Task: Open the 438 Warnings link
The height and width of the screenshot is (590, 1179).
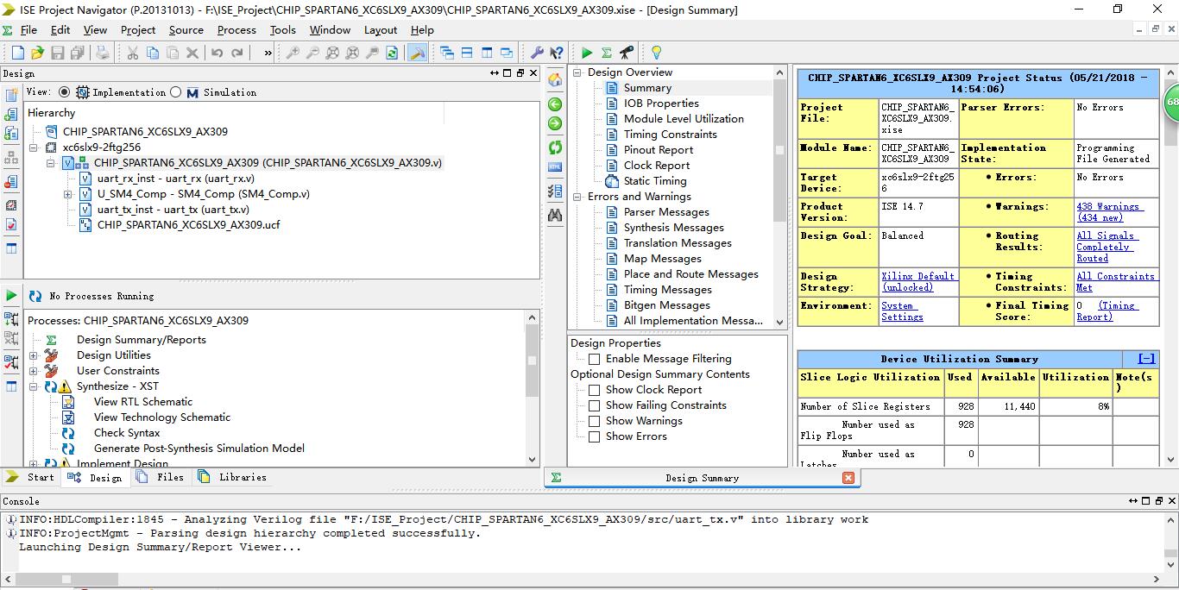Action: [x=1109, y=212]
